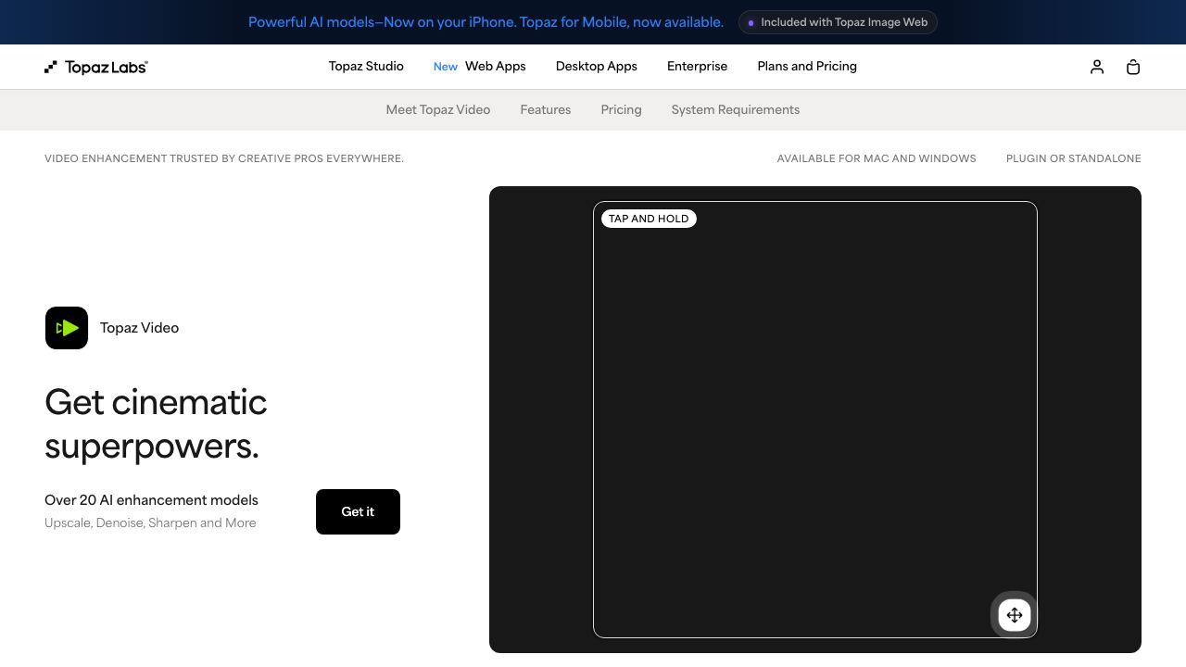Go to Plans and Pricing
Image resolution: width=1186 pixels, height=667 pixels.
tap(807, 67)
